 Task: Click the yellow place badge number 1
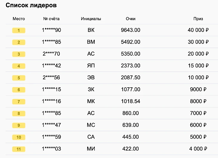point(19,30)
